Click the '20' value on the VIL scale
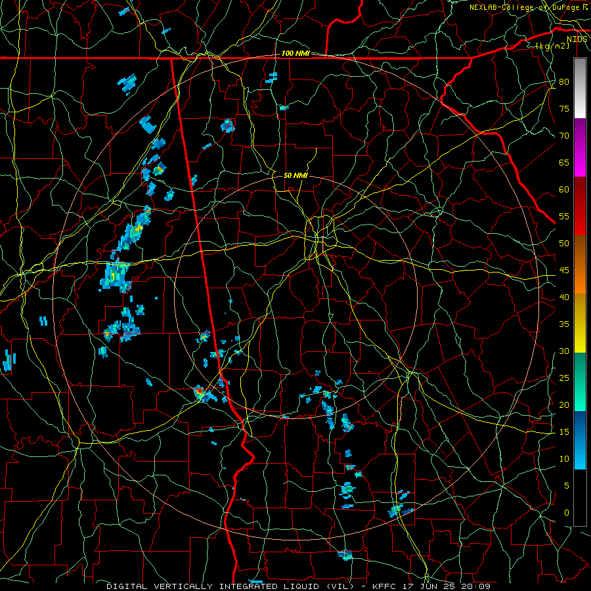The width and height of the screenshot is (591, 591). (x=564, y=405)
